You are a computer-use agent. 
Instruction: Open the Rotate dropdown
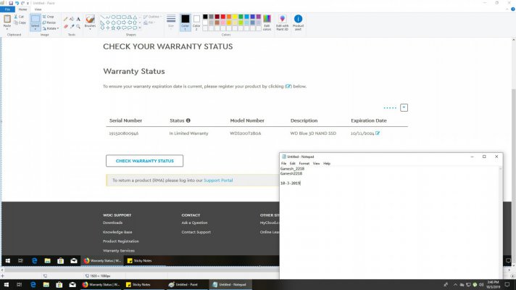[50, 28]
